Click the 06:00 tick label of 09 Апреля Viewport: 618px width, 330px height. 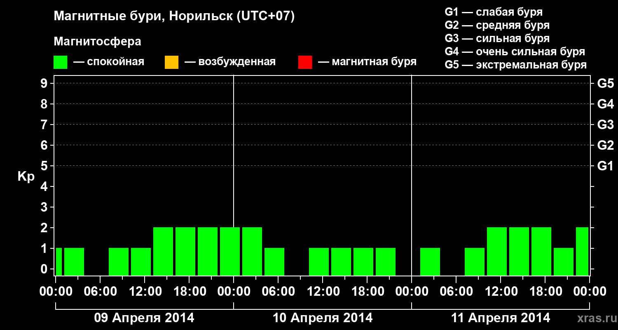[x=100, y=292]
